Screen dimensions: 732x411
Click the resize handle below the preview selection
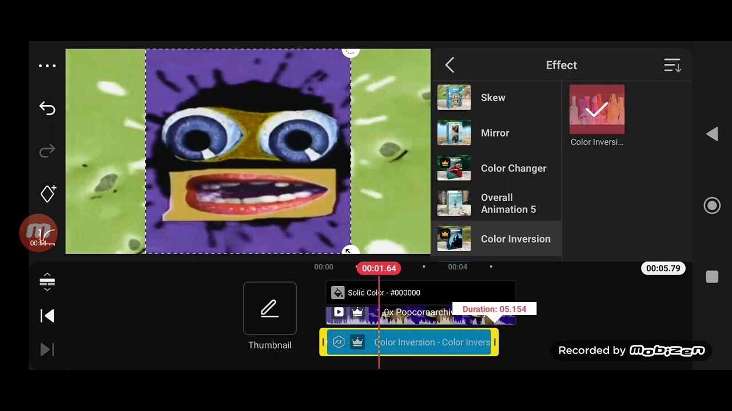tap(350, 251)
